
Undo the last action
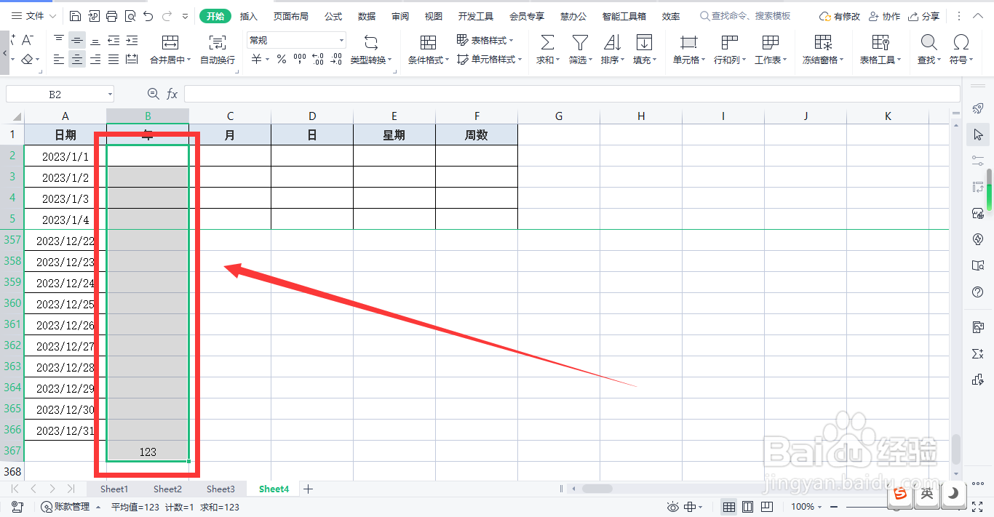pos(148,16)
